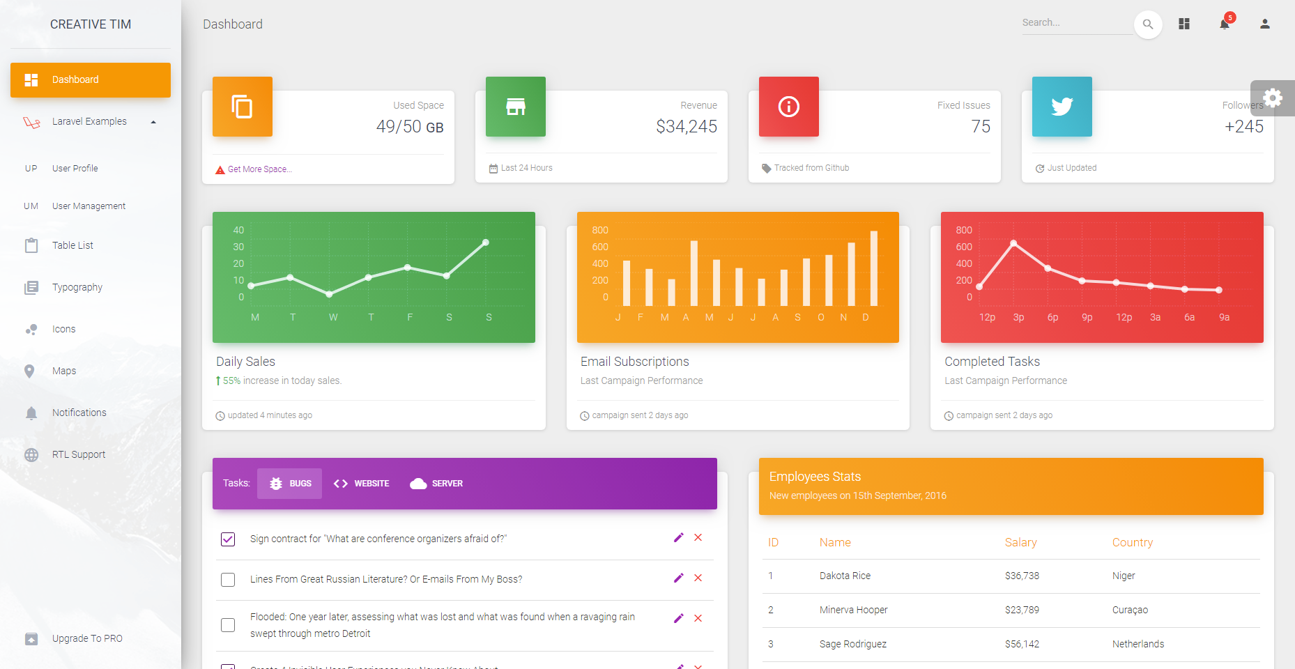
Task: Check the 'Lines From Great Russian Literature' checkbox
Action: tap(228, 580)
